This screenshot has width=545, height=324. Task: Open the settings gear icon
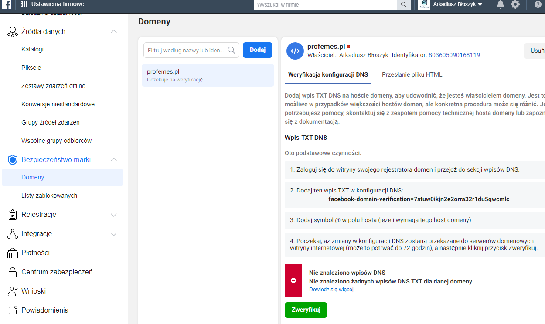[x=515, y=5]
